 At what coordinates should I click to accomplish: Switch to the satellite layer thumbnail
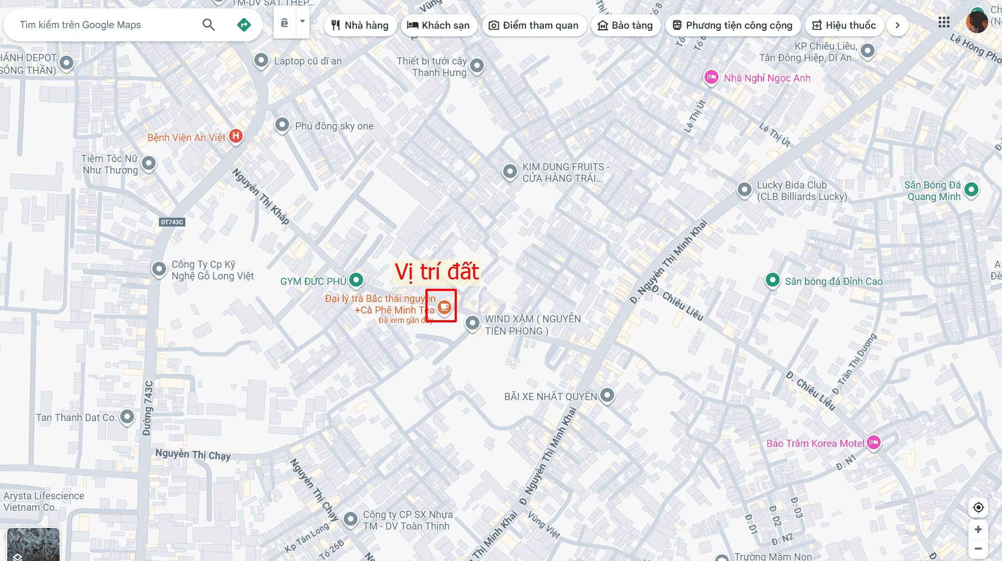pos(33,544)
